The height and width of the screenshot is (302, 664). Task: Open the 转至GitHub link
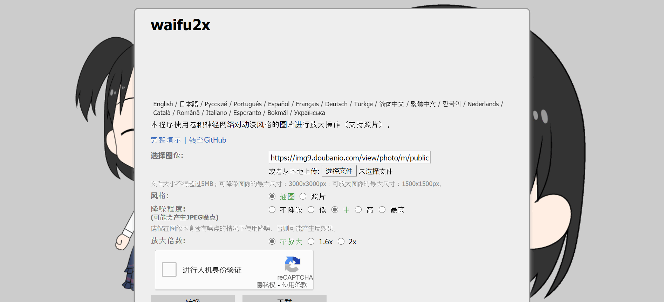click(207, 140)
